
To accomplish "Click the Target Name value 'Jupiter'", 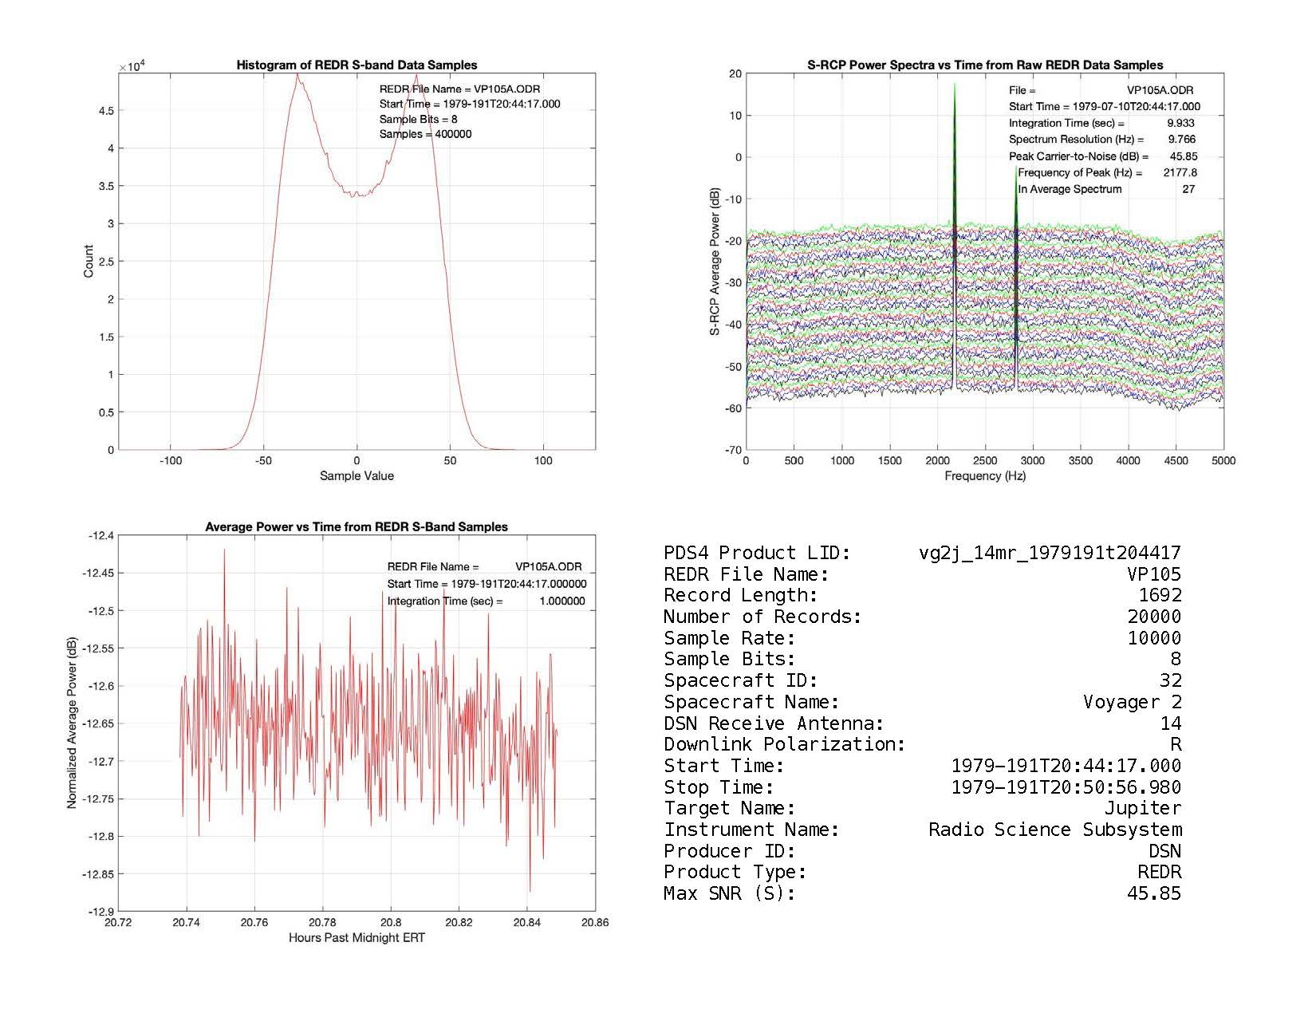I will pos(1142,808).
